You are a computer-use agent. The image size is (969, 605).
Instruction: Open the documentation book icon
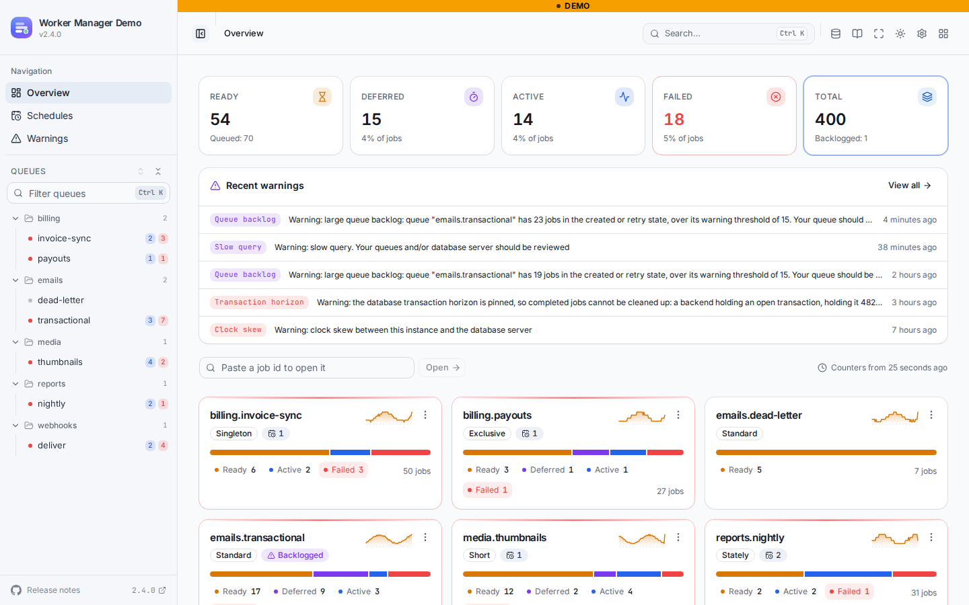[x=857, y=34]
